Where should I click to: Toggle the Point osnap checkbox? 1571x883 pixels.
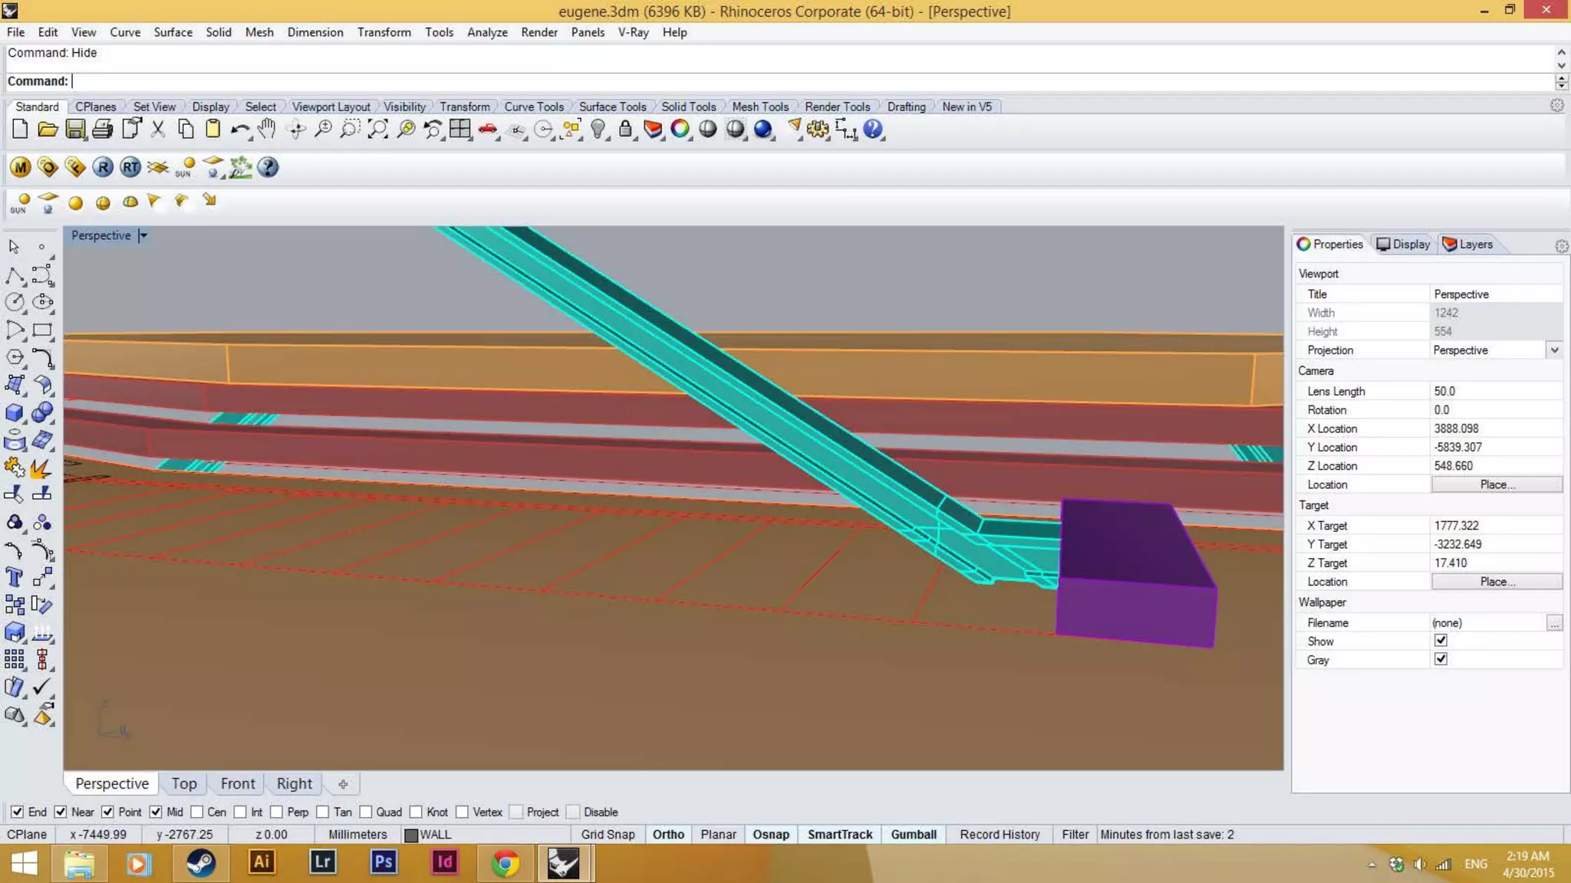(x=107, y=812)
